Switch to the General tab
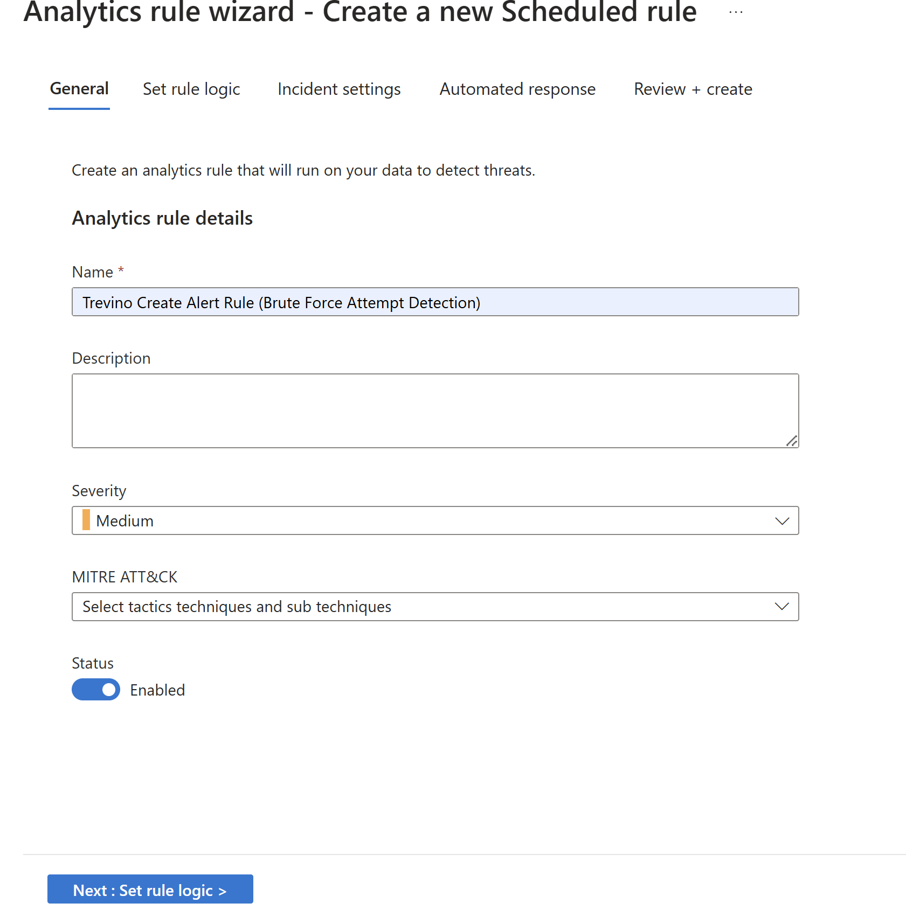Screen dimensions: 906x917 pyautogui.click(x=79, y=89)
